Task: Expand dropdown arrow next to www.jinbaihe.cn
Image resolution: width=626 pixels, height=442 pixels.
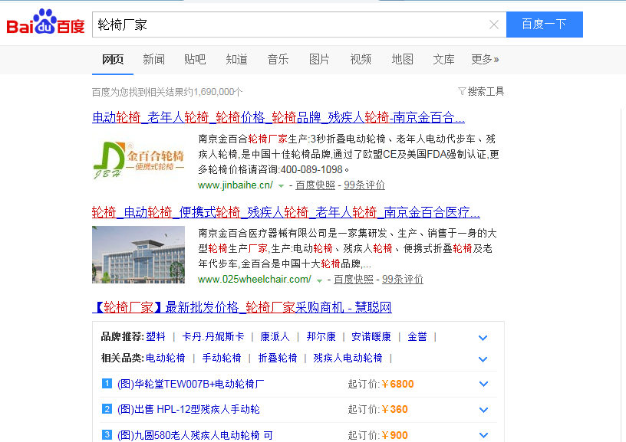Action: (x=281, y=185)
